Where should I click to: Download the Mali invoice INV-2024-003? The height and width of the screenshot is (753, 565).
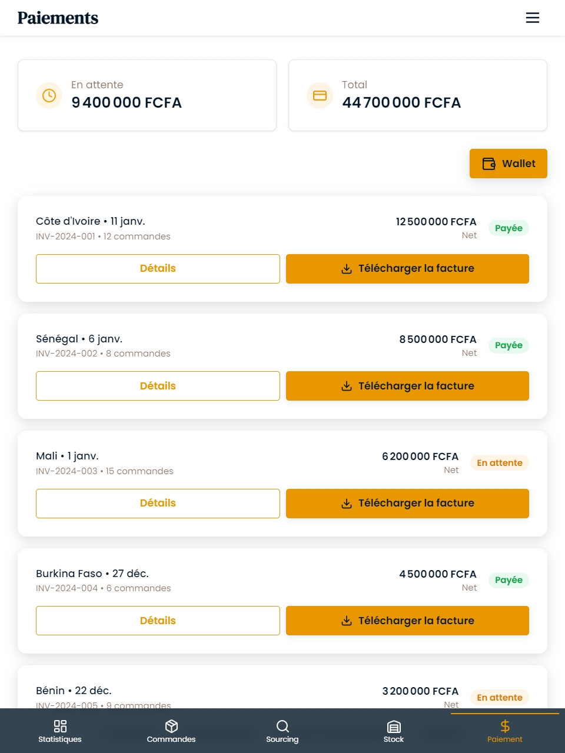pos(407,504)
